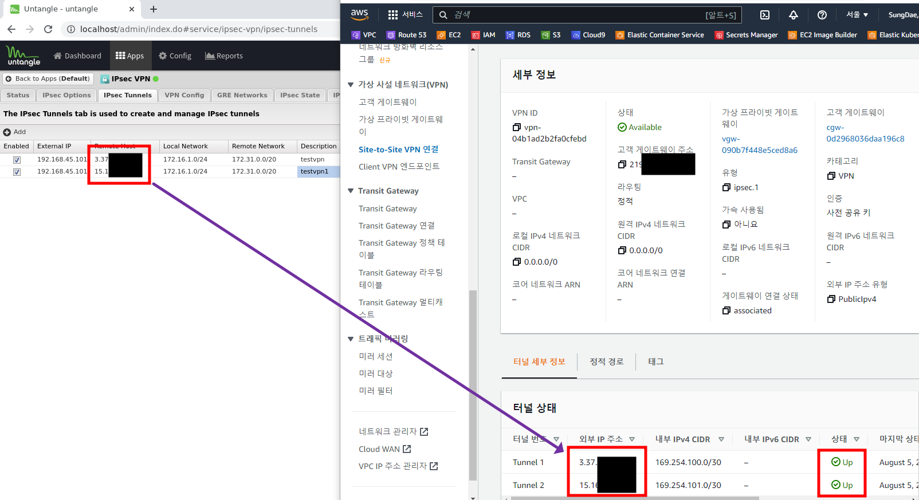
Task: Open Untangle Config menu
Action: coord(175,56)
